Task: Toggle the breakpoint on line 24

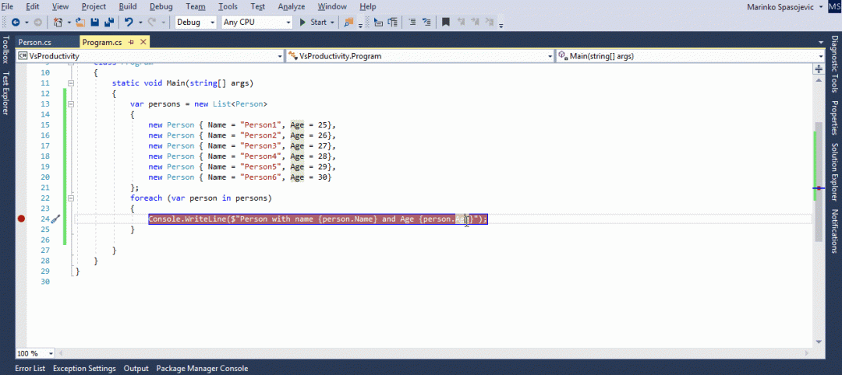Action: click(x=21, y=219)
